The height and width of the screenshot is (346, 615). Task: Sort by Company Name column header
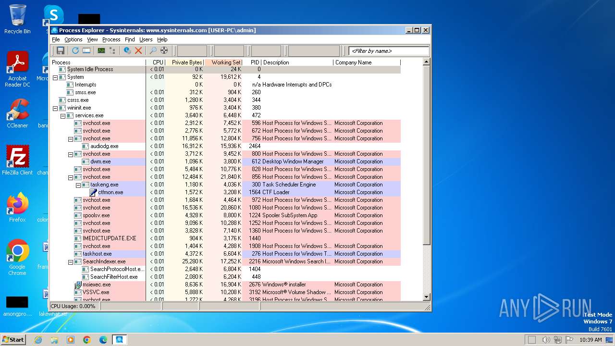(367, 62)
